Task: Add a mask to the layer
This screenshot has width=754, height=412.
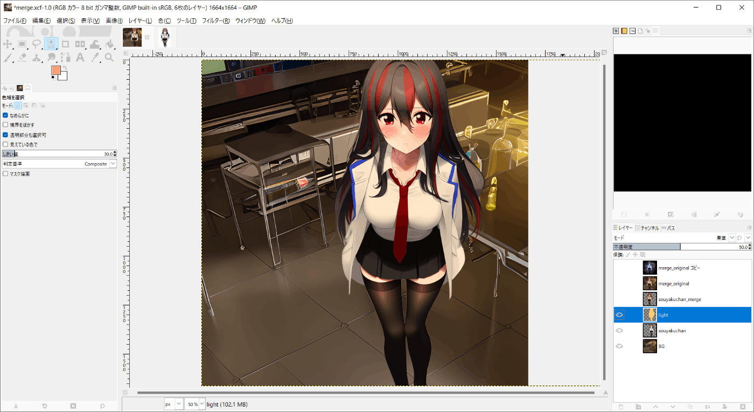Action: tap(725, 407)
